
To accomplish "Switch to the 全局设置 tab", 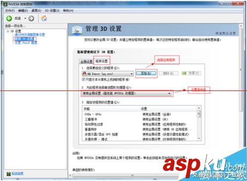I will click(x=86, y=62).
